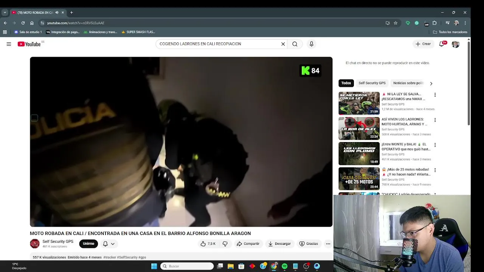Open Más de 25 motos robadas title
The image size is (484, 272).
coord(406,172)
